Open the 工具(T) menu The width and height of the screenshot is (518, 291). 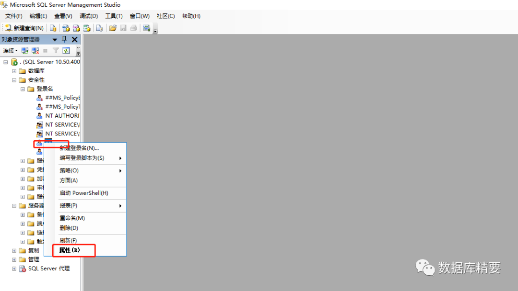114,16
